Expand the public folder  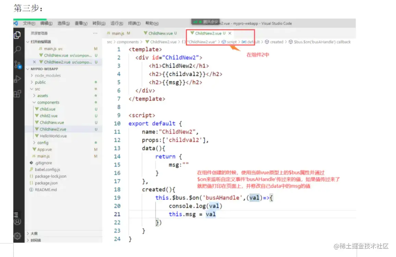click(x=40, y=82)
